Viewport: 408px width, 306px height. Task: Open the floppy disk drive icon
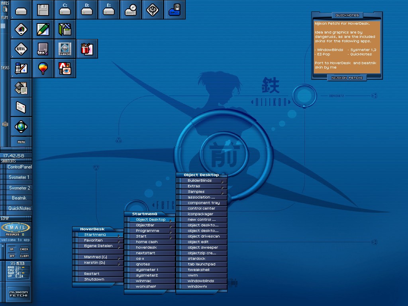point(43,10)
